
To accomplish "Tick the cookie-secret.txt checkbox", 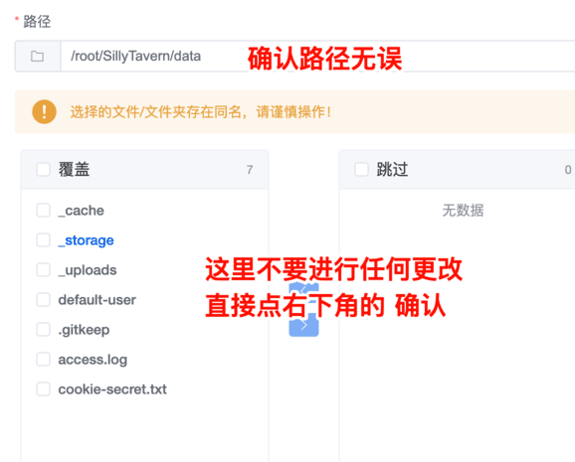I will coord(43,389).
